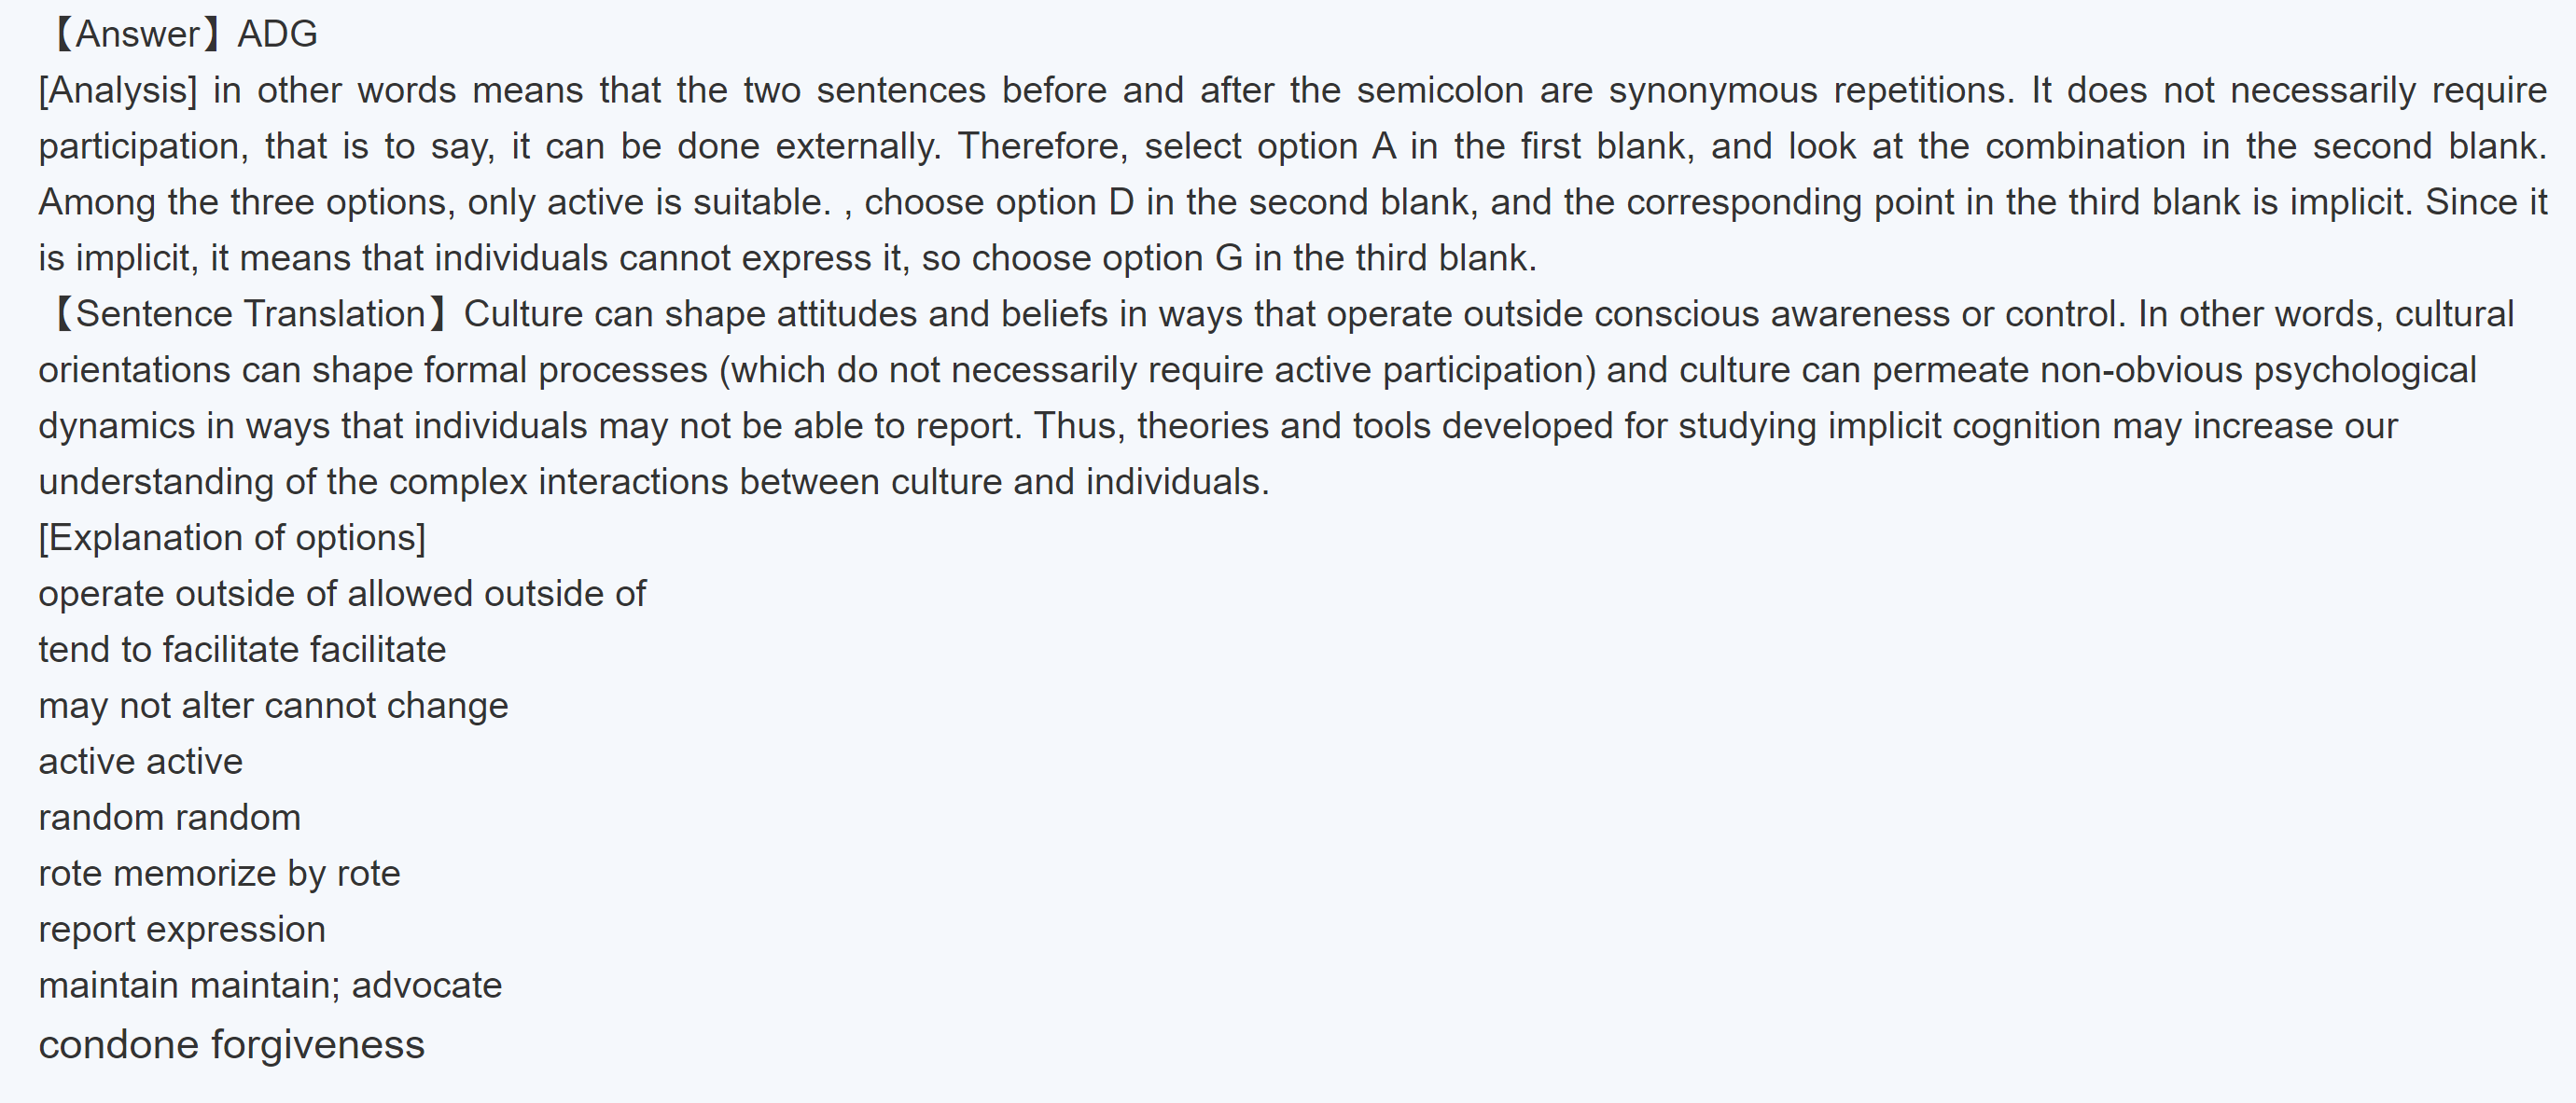Image resolution: width=2576 pixels, height=1103 pixels.
Task: Click the line 'operate outside of allowed outside of'
Action: coord(342,595)
